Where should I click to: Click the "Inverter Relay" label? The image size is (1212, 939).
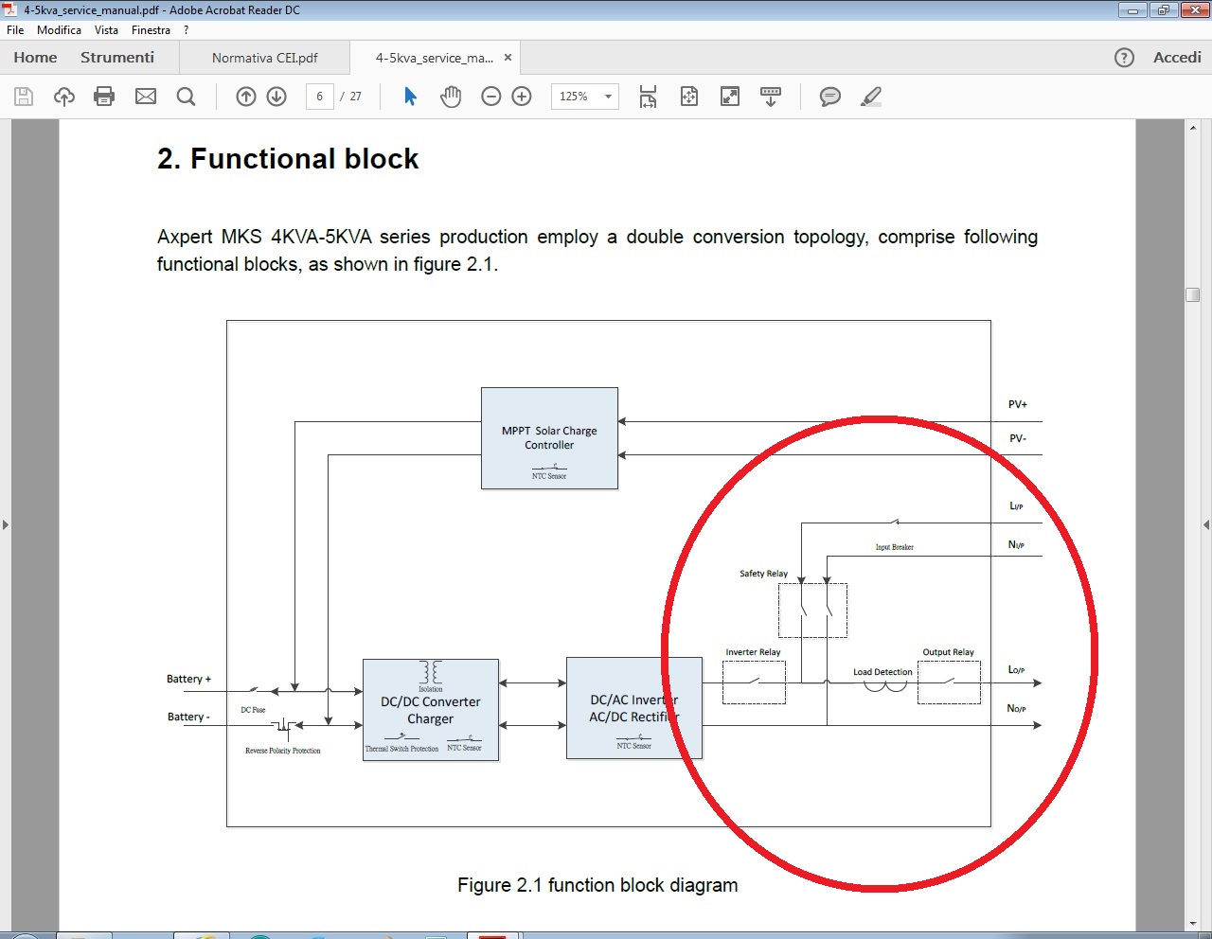point(753,652)
